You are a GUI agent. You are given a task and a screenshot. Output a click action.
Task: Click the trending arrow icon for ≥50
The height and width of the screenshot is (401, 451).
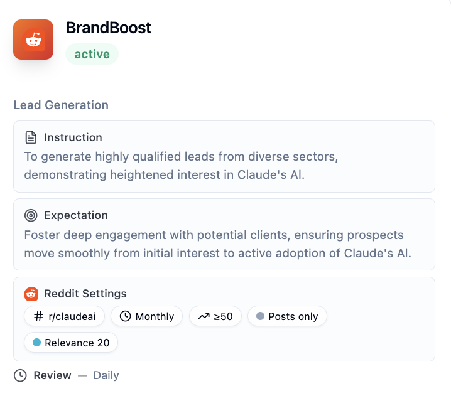tap(204, 316)
